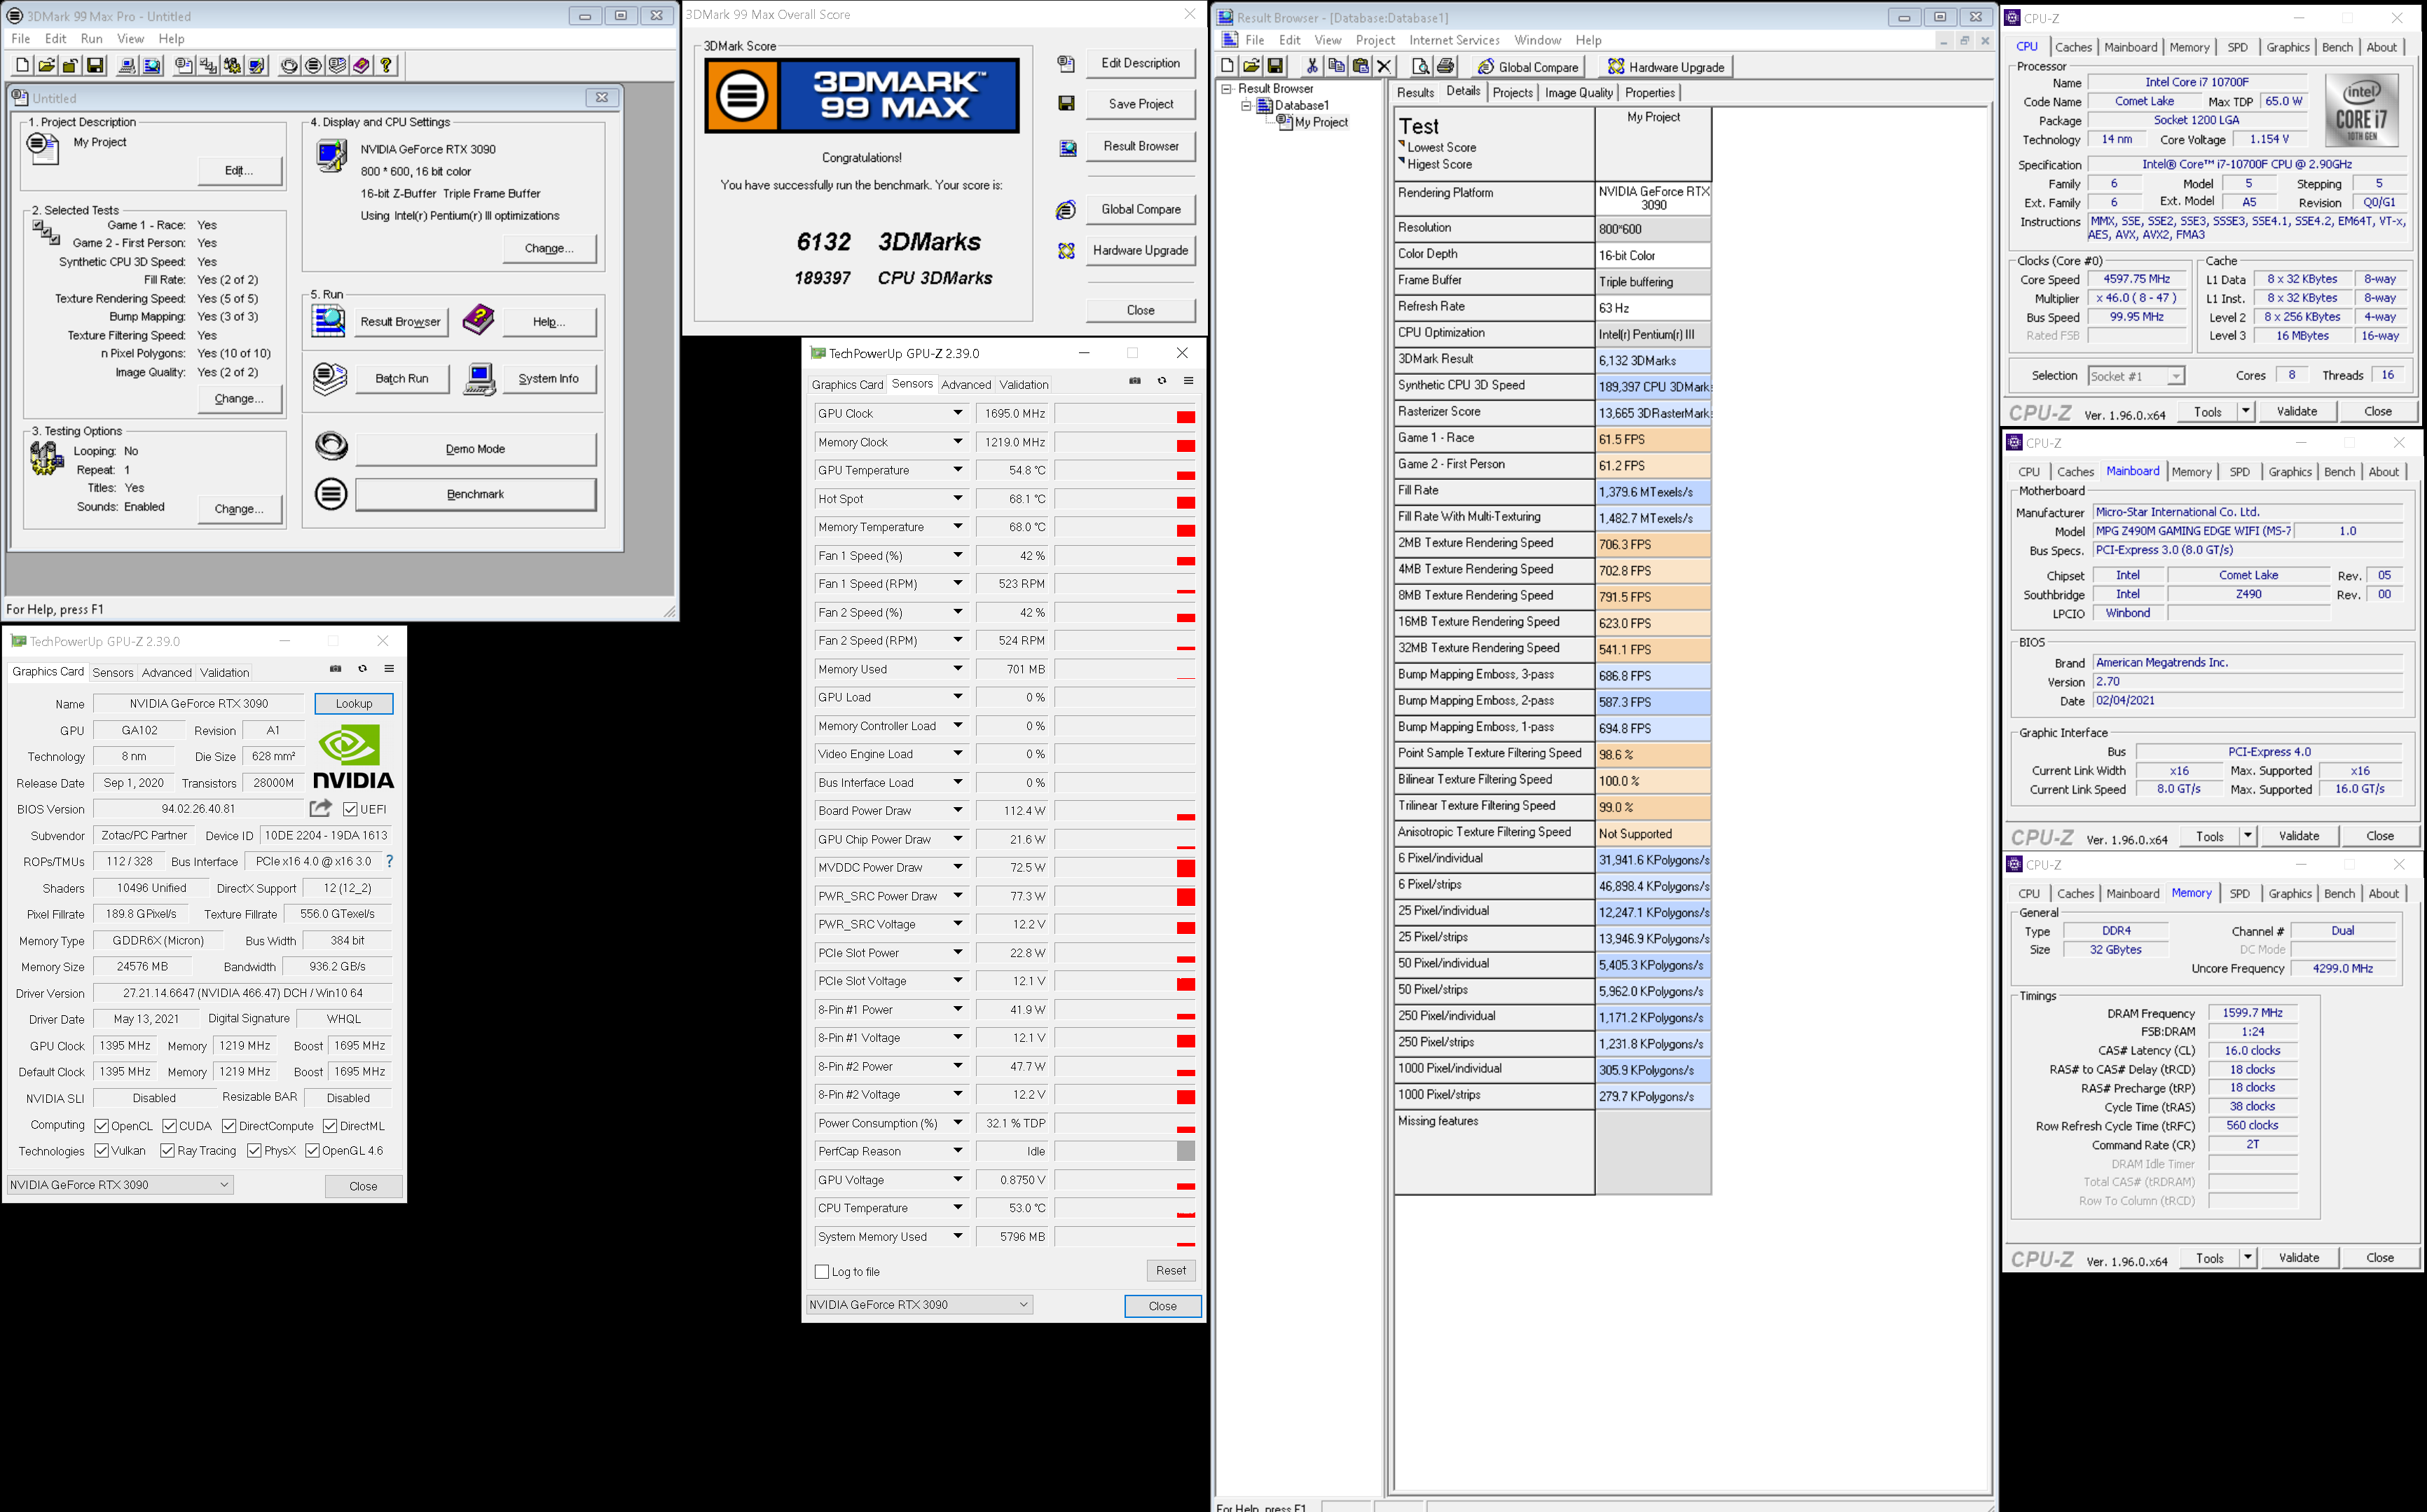The image size is (2427, 1512).
Task: Click MVDDC Power Draw sensor graph
Action: 1125,868
